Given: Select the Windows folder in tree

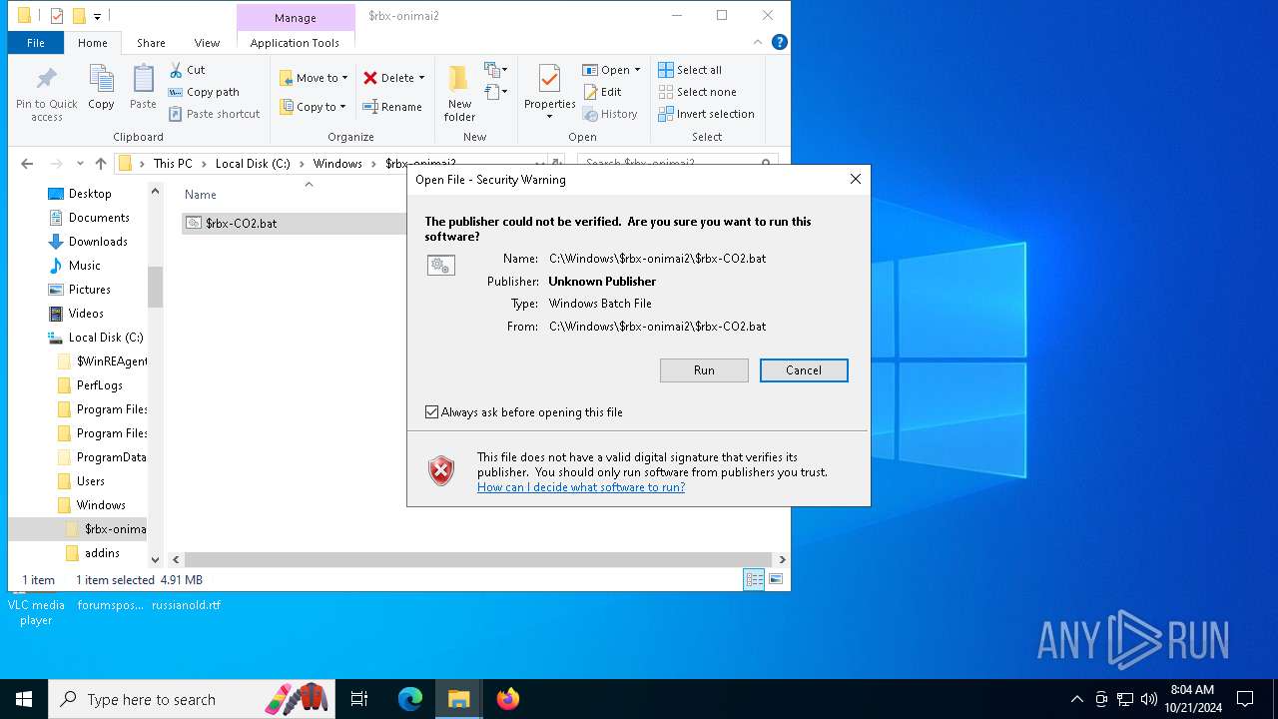Looking at the screenshot, I should [101, 505].
